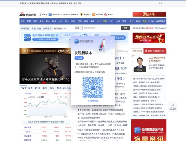The image size is (188, 141).
Task: Click the 意见反馈 pencil icon
Action: [172, 106]
